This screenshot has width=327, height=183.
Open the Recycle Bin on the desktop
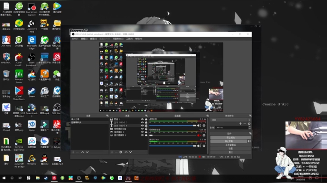coord(6,75)
